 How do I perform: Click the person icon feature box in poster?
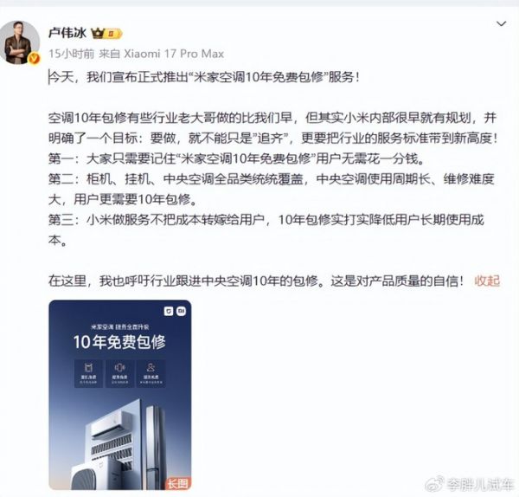(x=151, y=373)
